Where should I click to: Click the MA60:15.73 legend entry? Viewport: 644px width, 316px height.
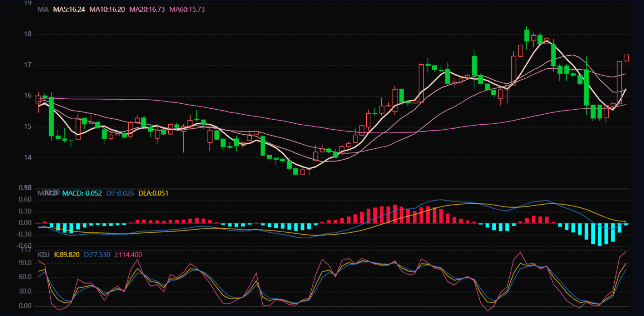187,9
